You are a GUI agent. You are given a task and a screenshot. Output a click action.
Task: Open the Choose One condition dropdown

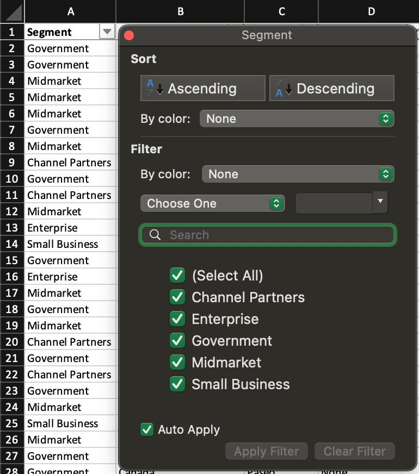point(213,203)
